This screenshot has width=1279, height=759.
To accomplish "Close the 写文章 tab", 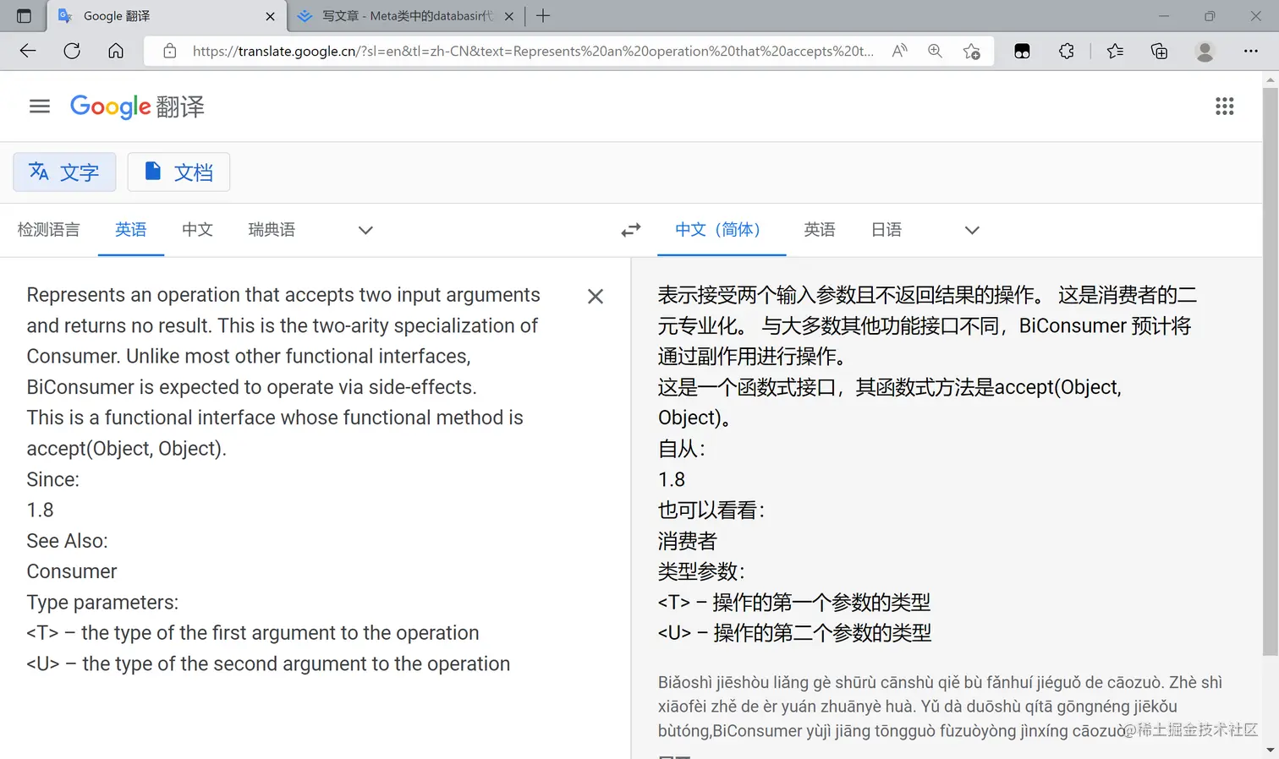I will 509,16.
